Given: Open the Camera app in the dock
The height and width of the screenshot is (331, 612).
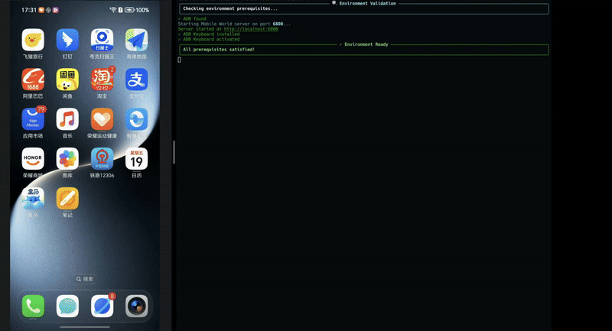Looking at the screenshot, I should click(x=136, y=306).
